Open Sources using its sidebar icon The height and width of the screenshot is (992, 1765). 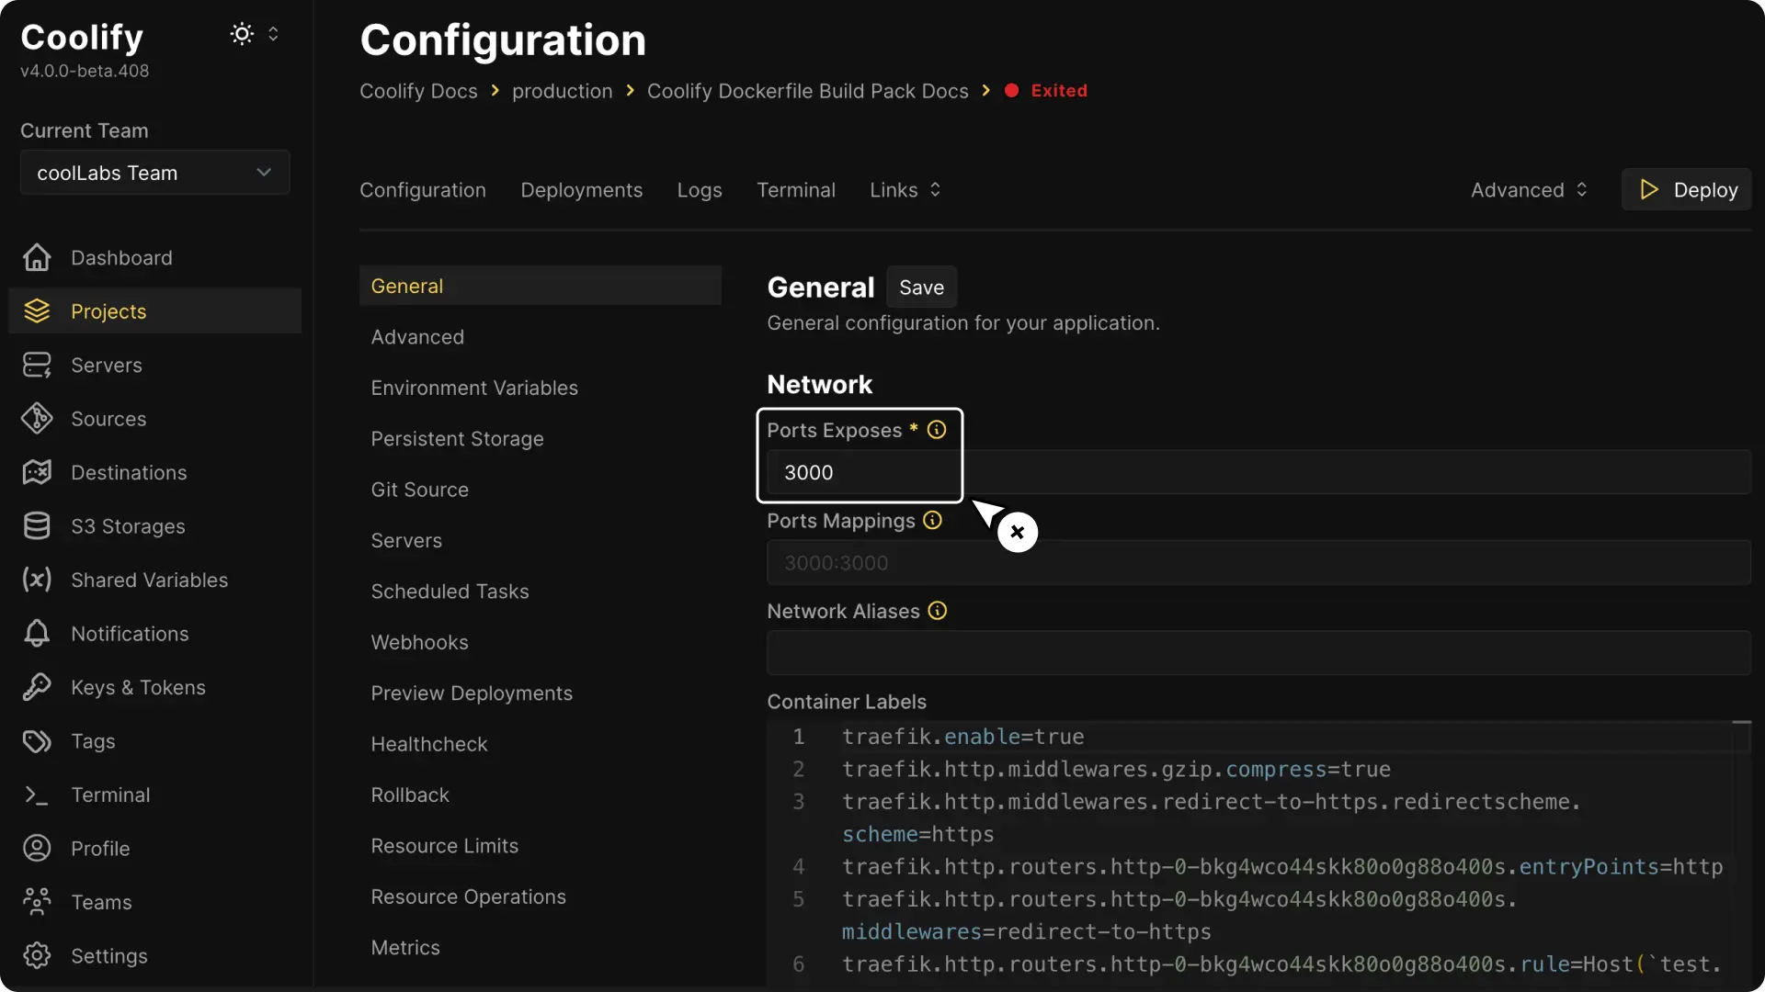pyautogui.click(x=35, y=418)
